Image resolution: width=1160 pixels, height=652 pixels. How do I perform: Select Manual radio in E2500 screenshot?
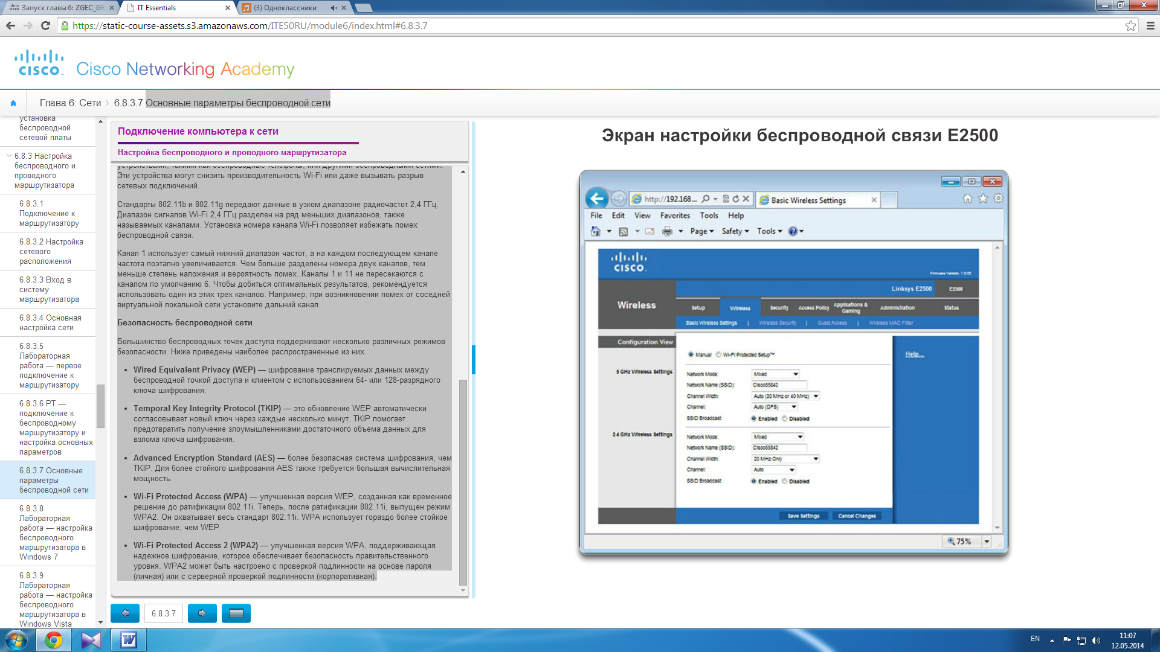691,355
